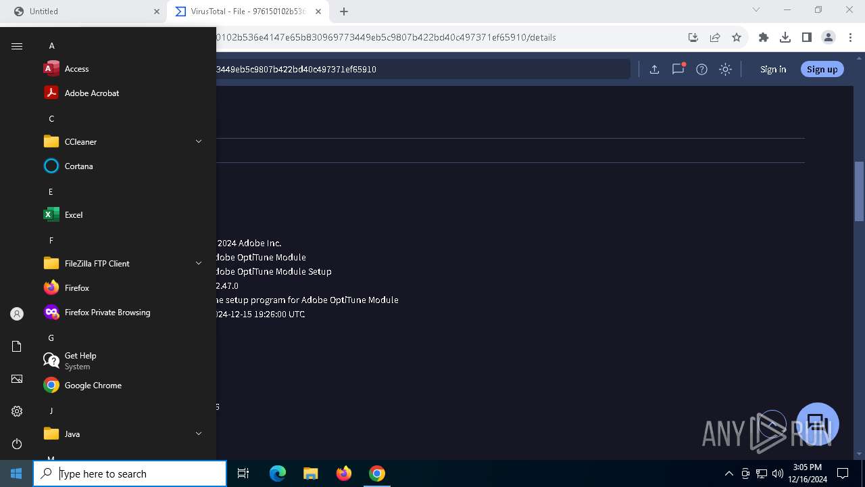Screen dimensions: 865x487
Task: Jump to letter F in the Start menu
Action: [51, 240]
